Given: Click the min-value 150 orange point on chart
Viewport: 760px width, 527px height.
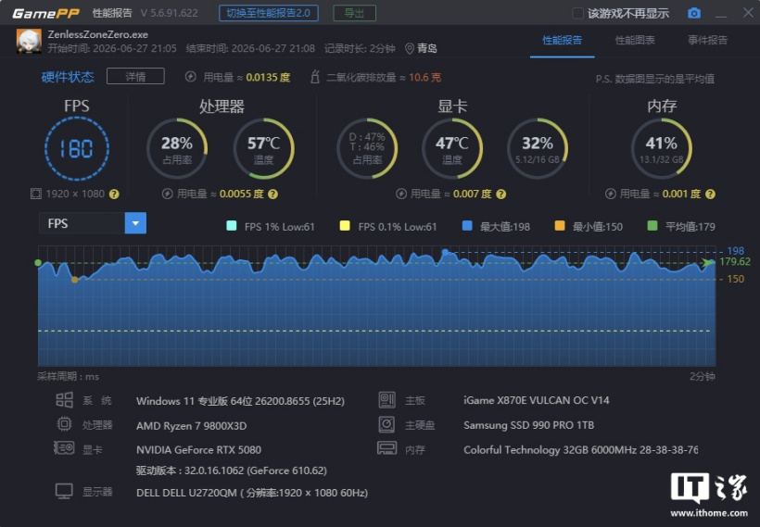Looking at the screenshot, I should pos(75,280).
